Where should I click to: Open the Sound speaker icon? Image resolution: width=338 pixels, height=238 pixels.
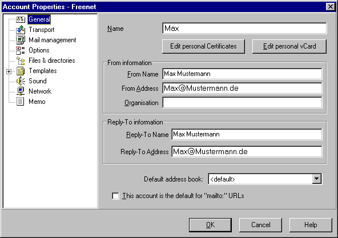click(21, 81)
